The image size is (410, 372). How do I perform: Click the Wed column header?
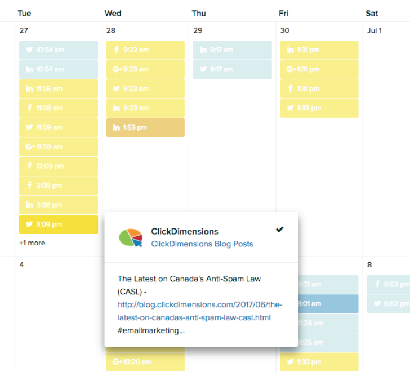(x=113, y=14)
